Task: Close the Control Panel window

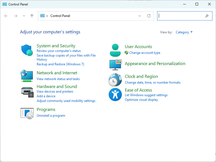Action: (x=209, y=4)
